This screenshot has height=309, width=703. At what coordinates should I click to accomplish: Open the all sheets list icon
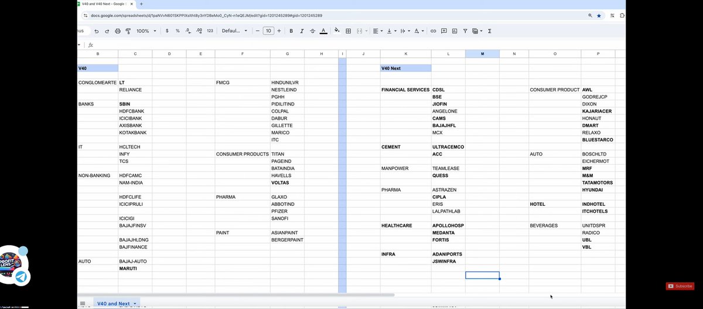[83, 304]
